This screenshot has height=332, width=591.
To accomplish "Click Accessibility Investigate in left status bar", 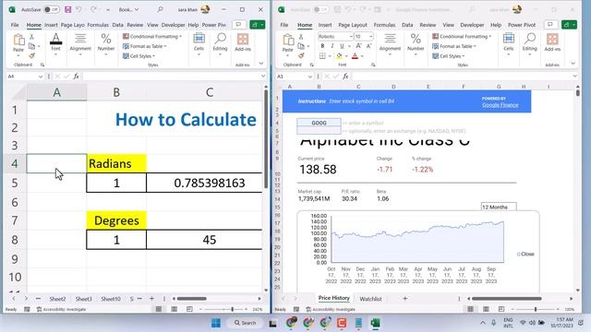I will (x=61, y=309).
